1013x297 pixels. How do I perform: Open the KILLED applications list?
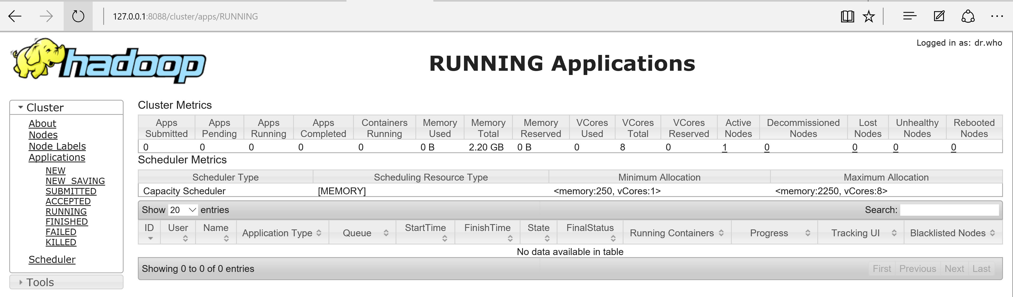pyautogui.click(x=60, y=242)
